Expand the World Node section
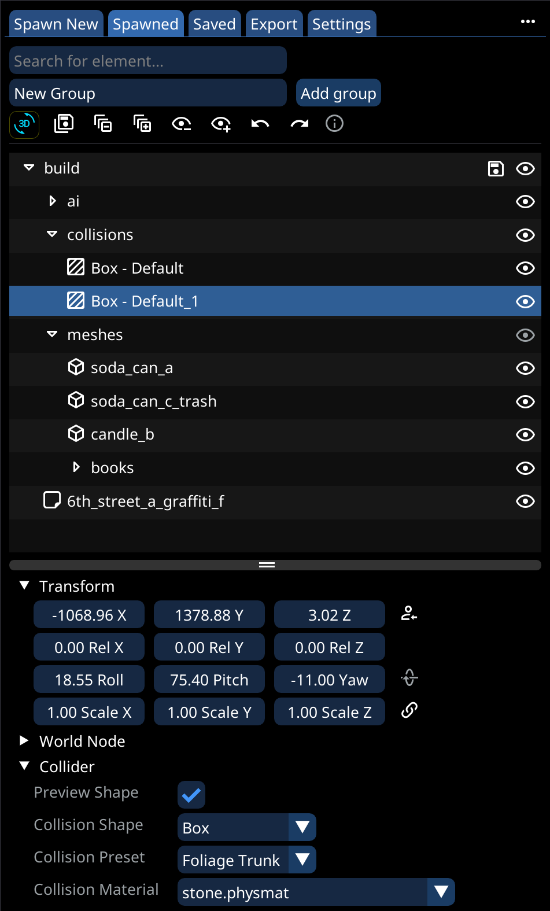Image resolution: width=550 pixels, height=911 pixels. 24,741
